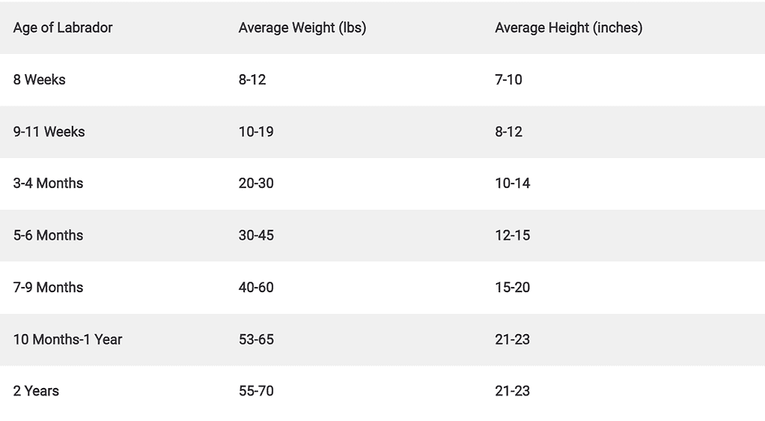Click the Age of Labrador column header
This screenshot has height=421, width=765.
(62, 28)
